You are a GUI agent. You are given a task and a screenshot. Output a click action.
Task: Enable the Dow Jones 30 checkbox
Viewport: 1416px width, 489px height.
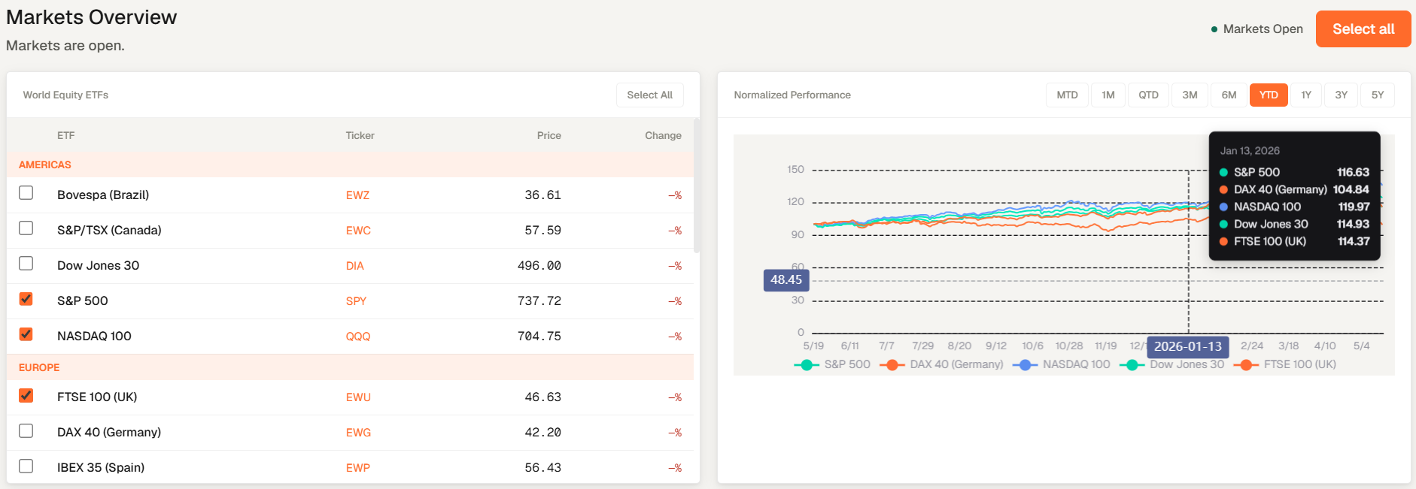coord(26,264)
